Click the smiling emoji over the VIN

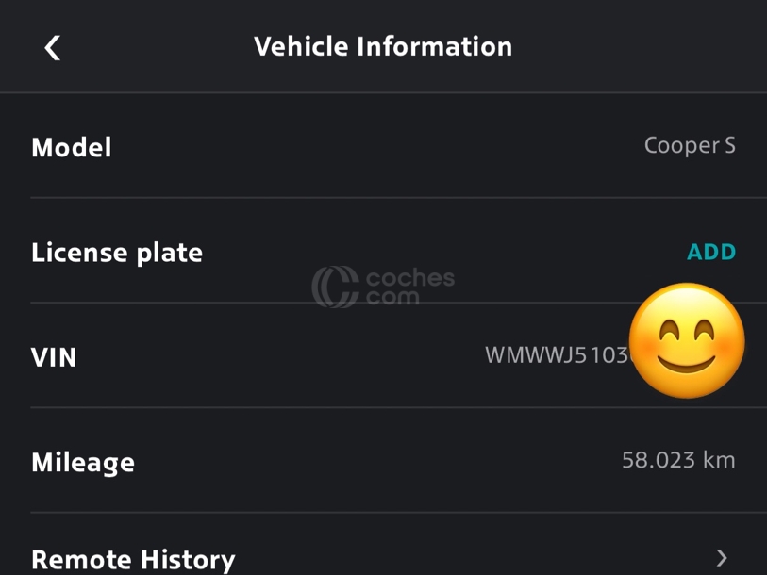tap(686, 340)
